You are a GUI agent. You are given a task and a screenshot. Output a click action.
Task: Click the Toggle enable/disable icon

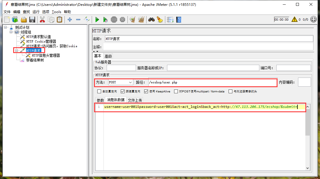point(87,20)
